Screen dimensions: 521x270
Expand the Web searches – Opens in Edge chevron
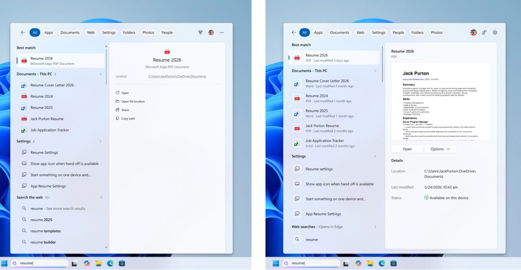click(x=375, y=227)
